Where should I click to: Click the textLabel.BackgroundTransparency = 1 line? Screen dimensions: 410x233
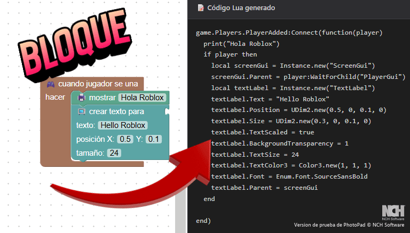click(x=280, y=143)
